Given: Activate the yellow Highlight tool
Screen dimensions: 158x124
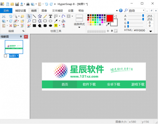Looking at the screenshot, I should click(56, 26).
